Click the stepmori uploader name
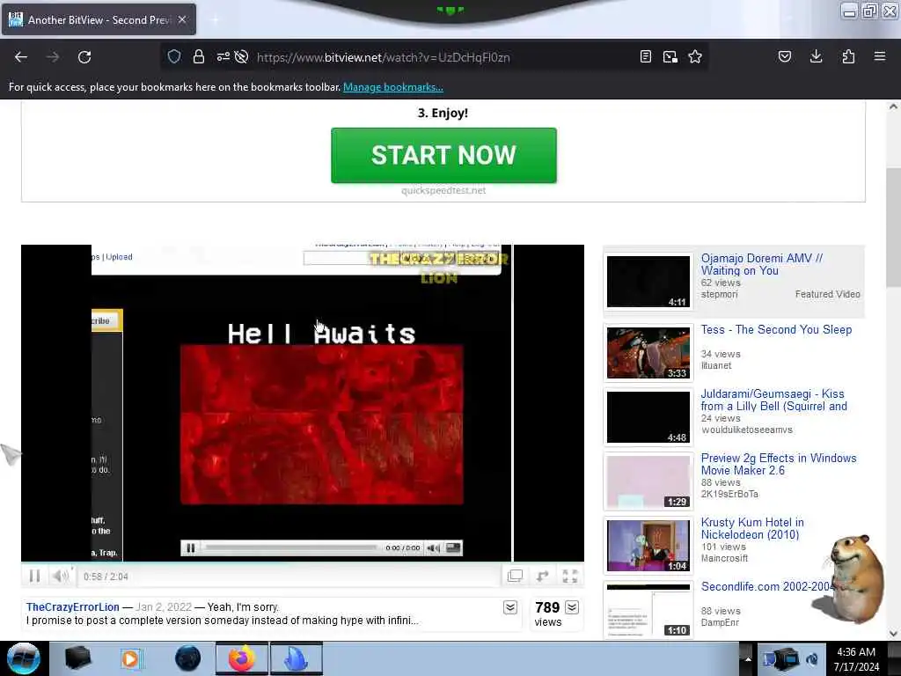Screen dimensions: 901x676 tap(720, 294)
